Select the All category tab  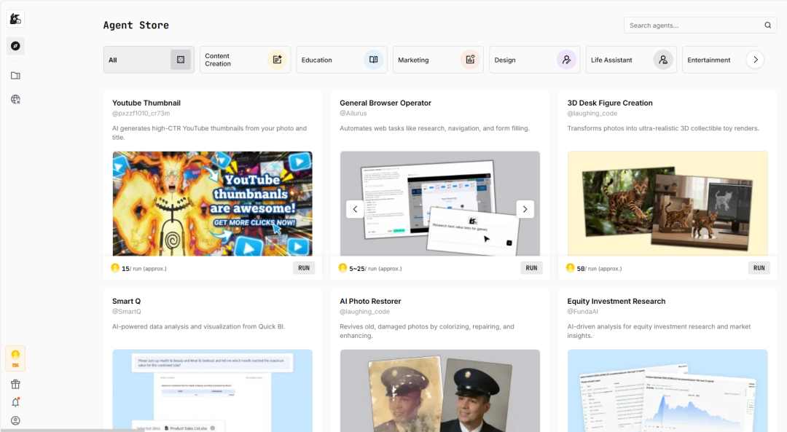click(149, 60)
